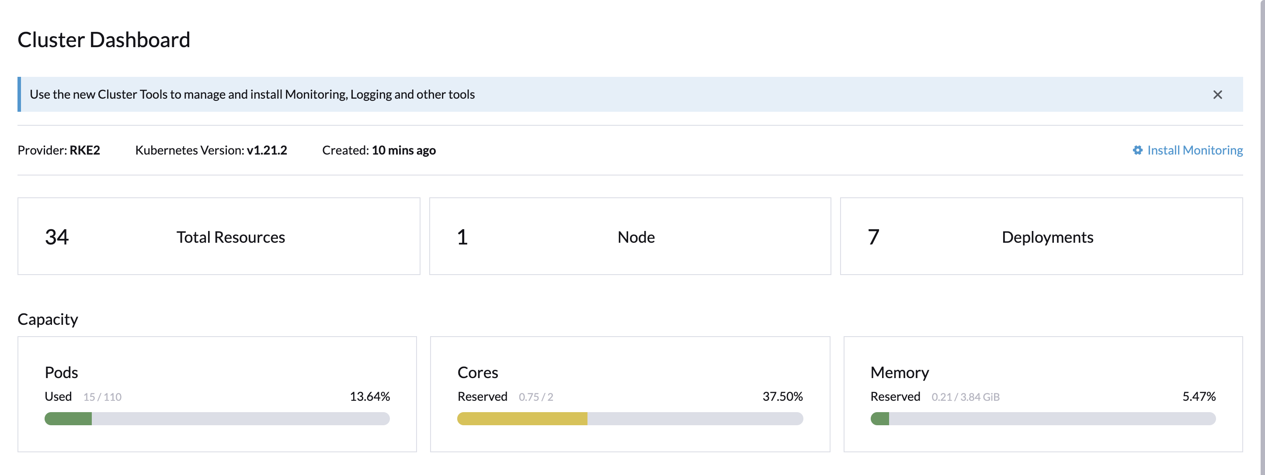Click the 15 / 110 pods value
Viewport: 1265px width, 475px height.
coord(102,397)
